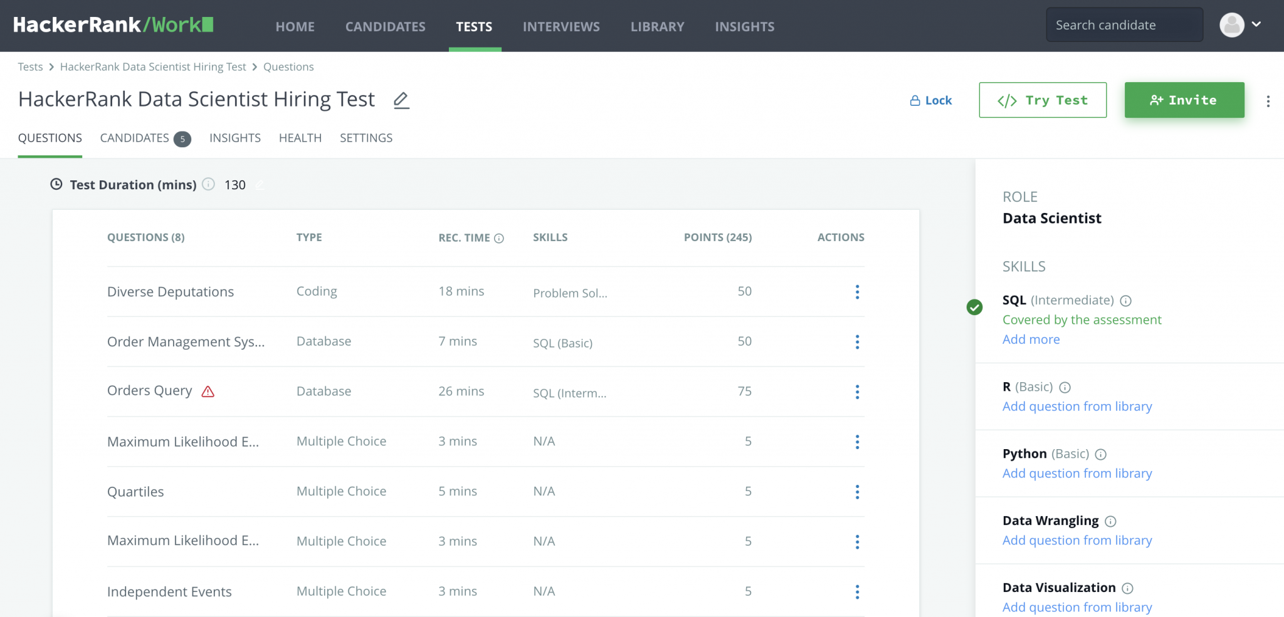Expand the Order Management Sys... question row

186,341
